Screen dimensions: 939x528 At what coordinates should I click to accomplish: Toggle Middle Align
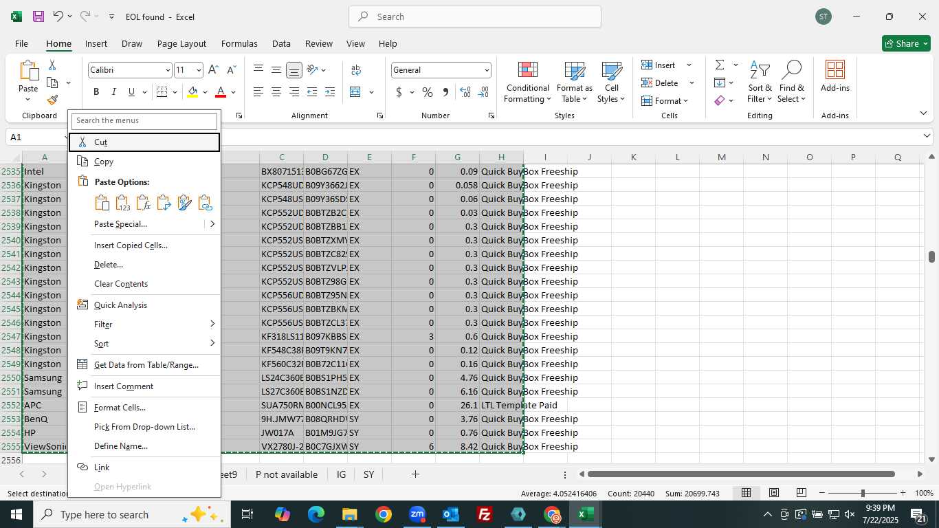[x=276, y=70]
